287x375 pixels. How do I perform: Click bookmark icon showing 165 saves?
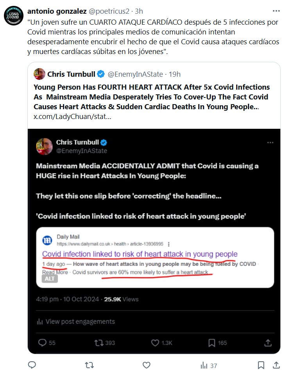click(x=212, y=343)
